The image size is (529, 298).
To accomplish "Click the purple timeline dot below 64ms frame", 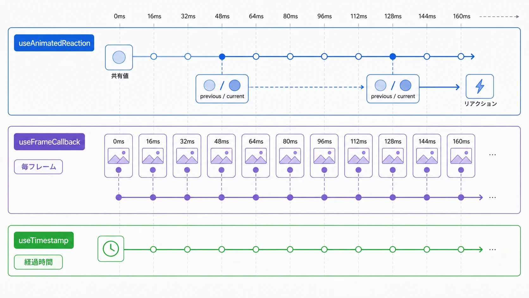I will [x=256, y=198].
